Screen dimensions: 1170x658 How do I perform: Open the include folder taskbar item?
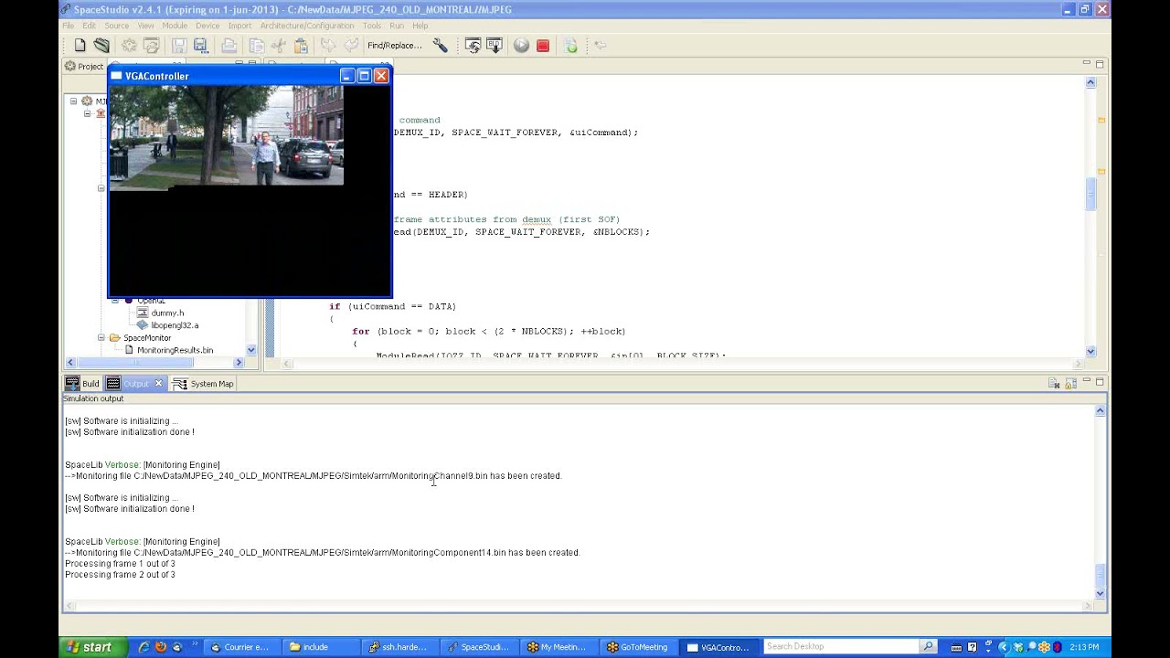coord(318,647)
